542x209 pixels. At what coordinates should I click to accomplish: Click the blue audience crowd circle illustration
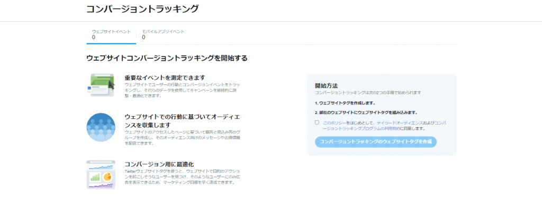101,127
